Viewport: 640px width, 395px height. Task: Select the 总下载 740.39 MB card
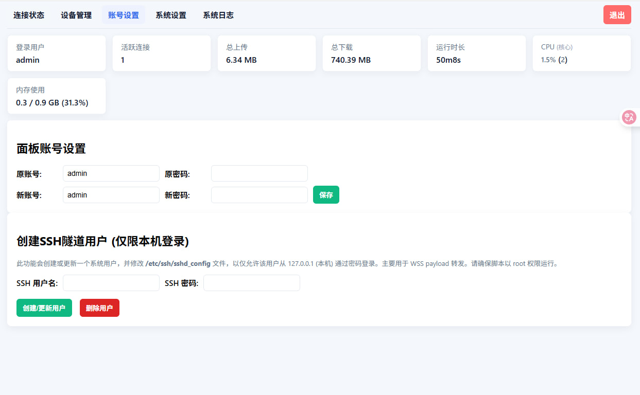coord(371,53)
